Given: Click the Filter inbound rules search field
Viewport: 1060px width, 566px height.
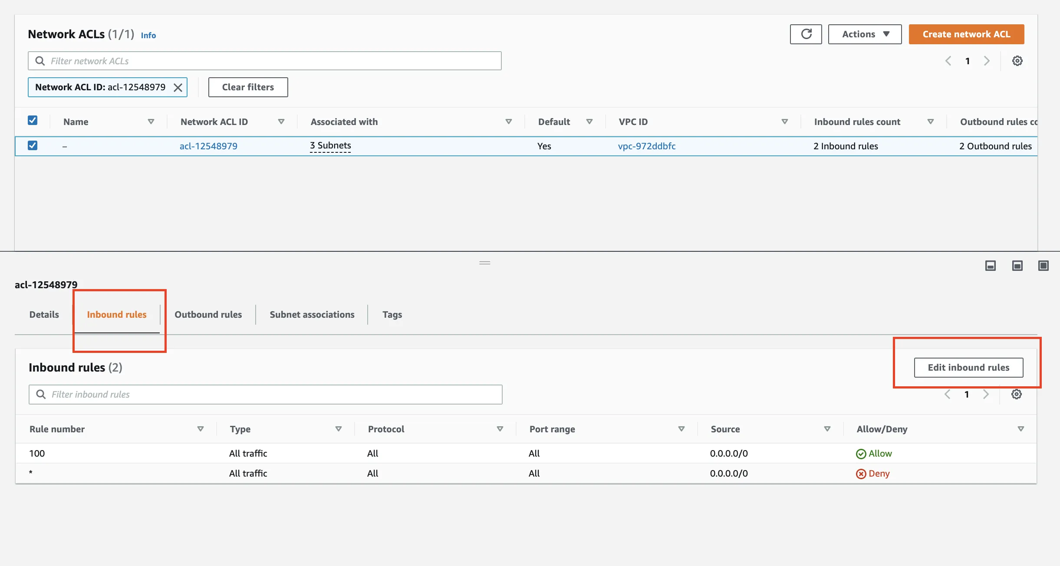Looking at the screenshot, I should click(266, 394).
